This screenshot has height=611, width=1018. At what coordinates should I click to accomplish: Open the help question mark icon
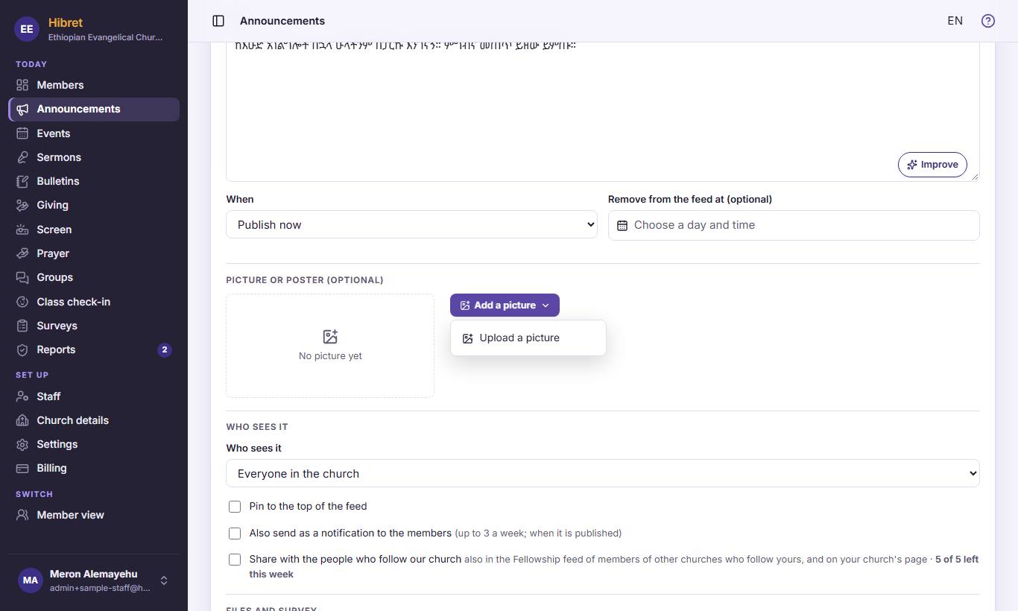(988, 21)
